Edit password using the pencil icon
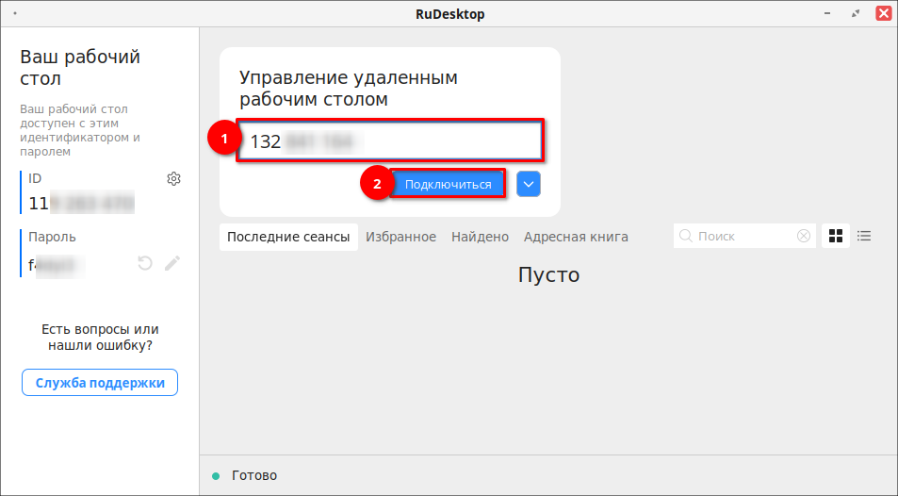 171,263
